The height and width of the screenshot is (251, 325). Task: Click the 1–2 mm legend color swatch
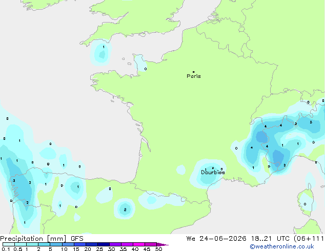(32, 244)
